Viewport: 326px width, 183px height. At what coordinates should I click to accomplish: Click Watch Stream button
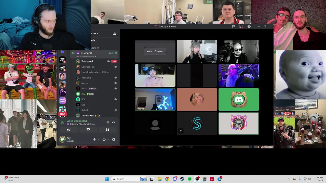(155, 51)
